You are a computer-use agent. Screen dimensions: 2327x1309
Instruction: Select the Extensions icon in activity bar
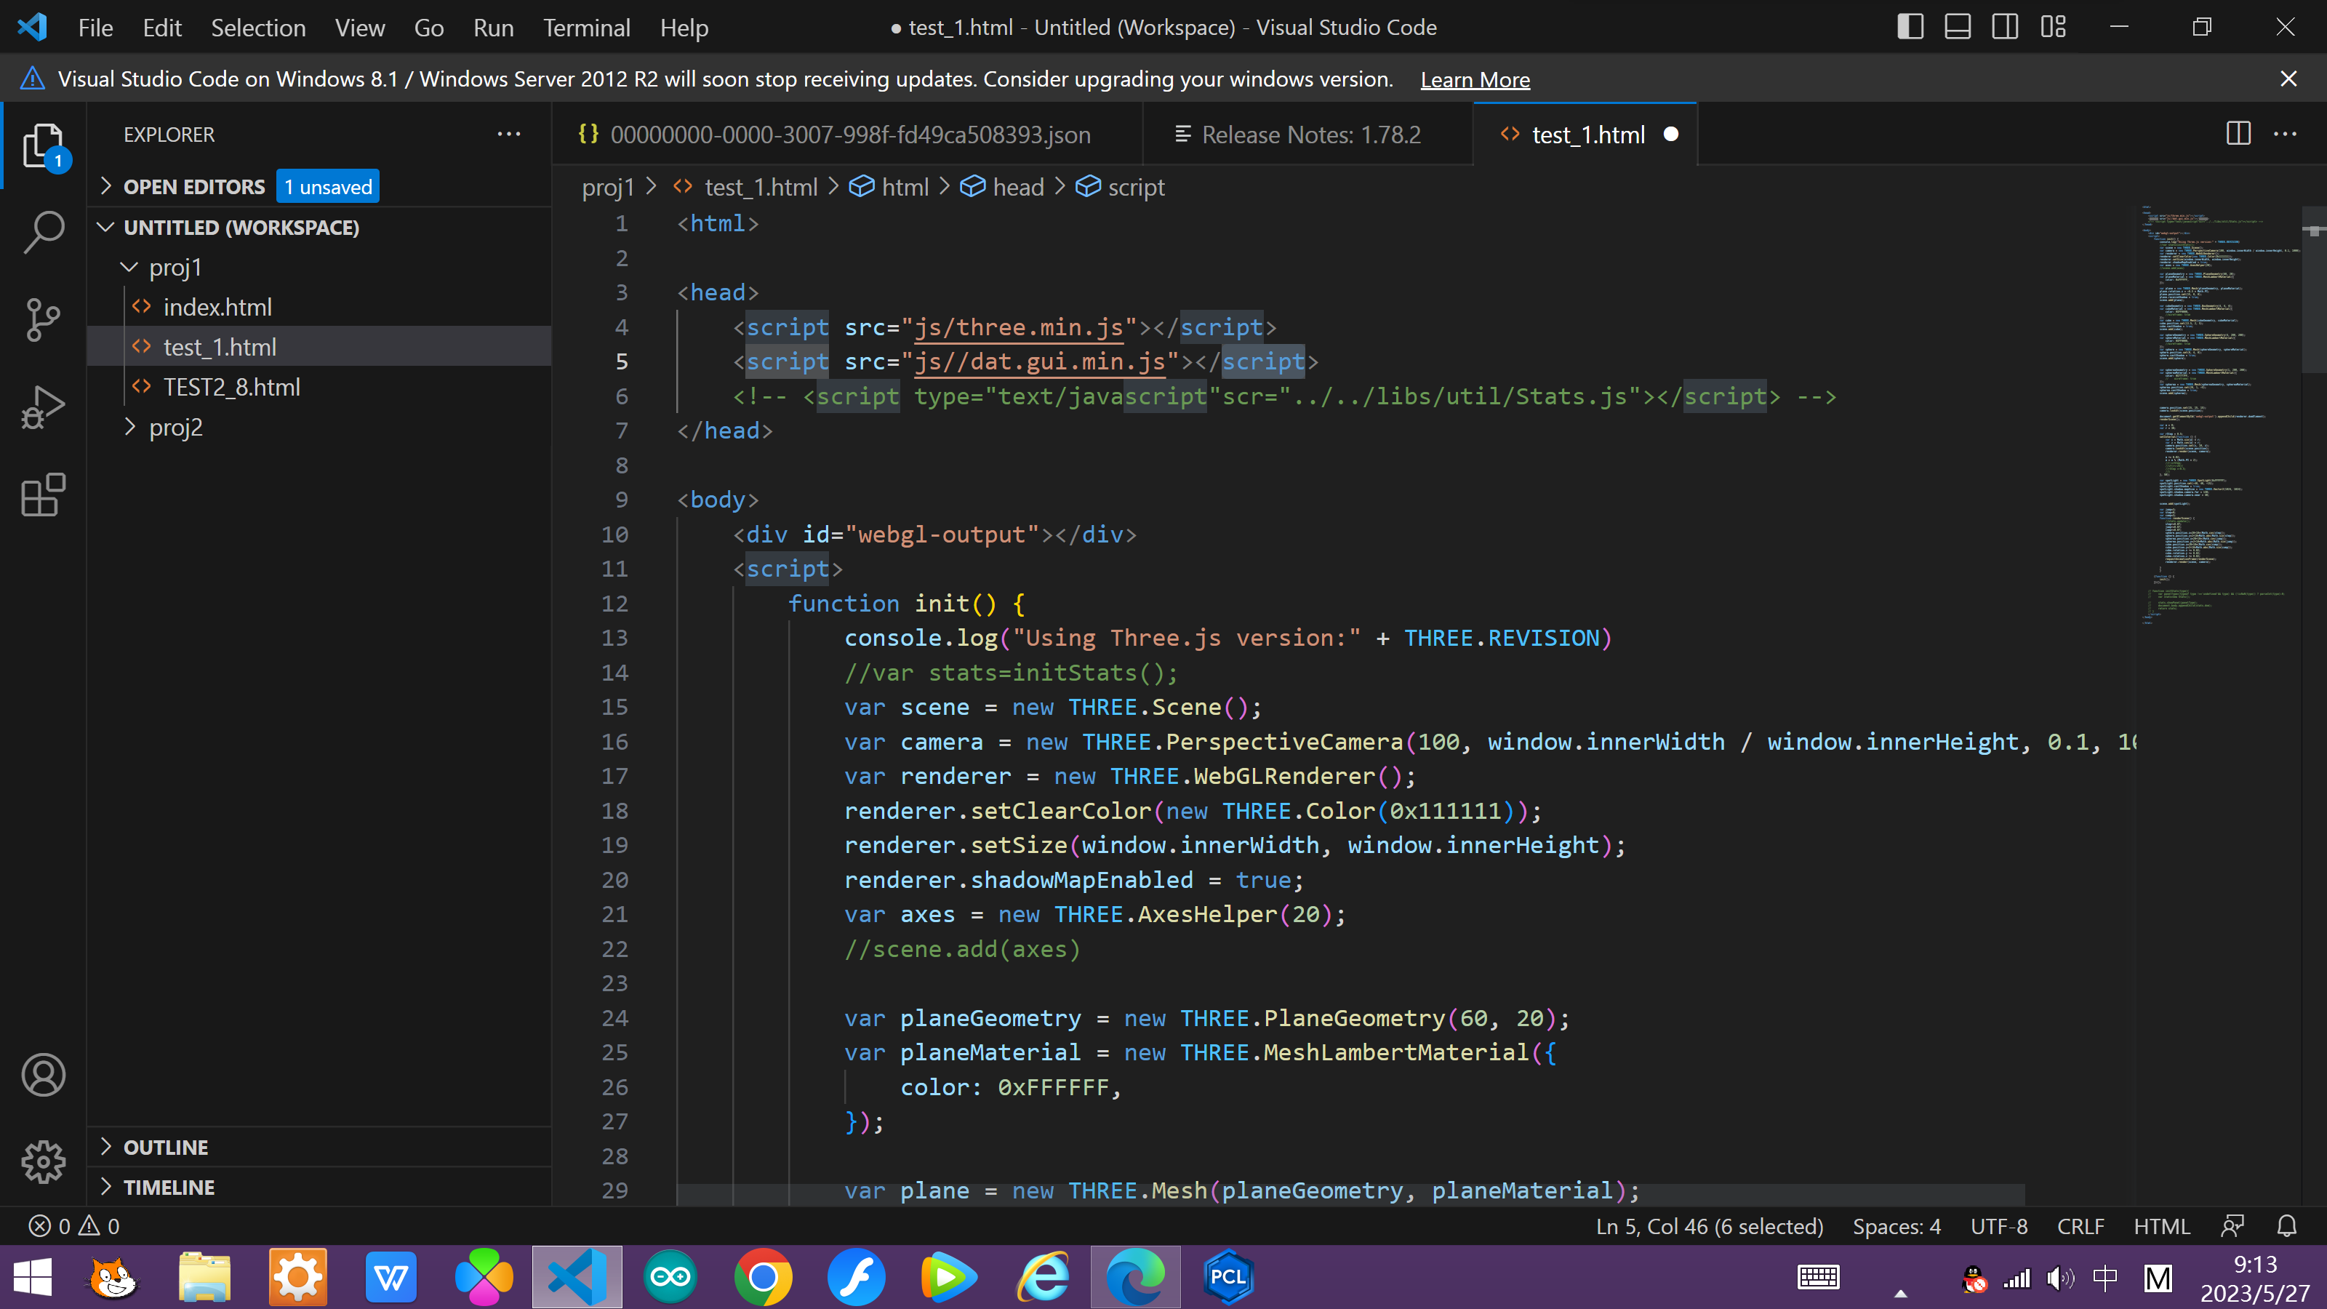point(41,495)
